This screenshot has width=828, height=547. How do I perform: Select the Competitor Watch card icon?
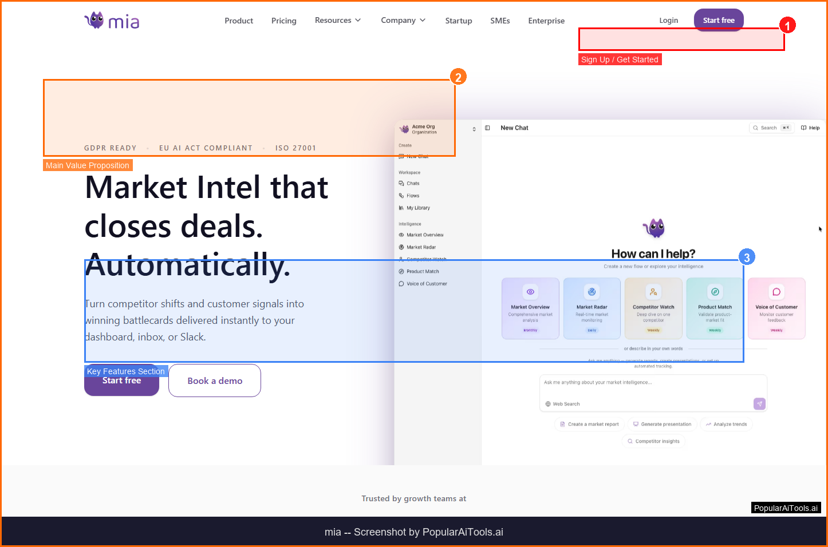tap(653, 292)
